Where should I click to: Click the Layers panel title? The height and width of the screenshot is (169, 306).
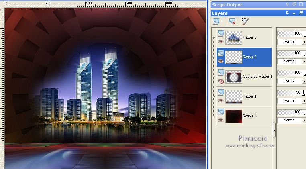[x=220, y=13]
